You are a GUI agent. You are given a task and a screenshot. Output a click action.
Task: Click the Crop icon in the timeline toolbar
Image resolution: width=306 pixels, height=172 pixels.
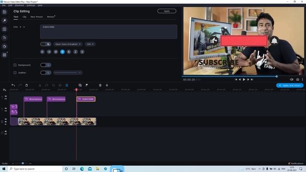(x=54, y=85)
